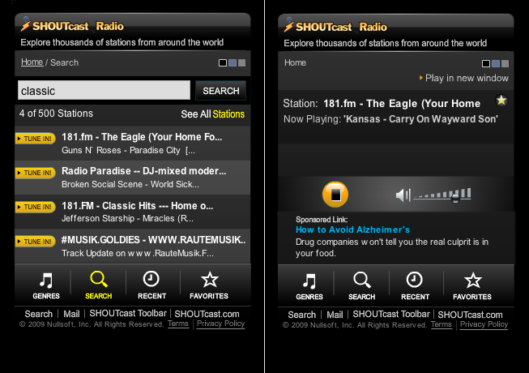Screen dimensions: 529x373
Task: Mute audio with the speaker icon
Action: click(x=403, y=195)
